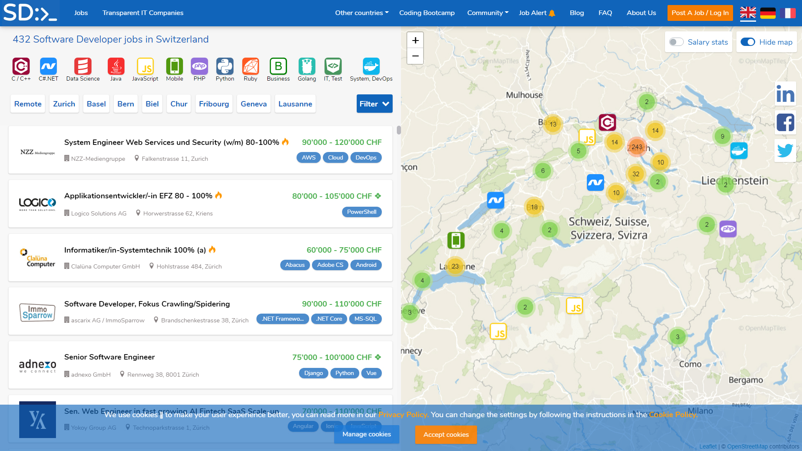The height and width of the screenshot is (451, 802).
Task: Filter jobs by Lausanne
Action: pyautogui.click(x=295, y=104)
